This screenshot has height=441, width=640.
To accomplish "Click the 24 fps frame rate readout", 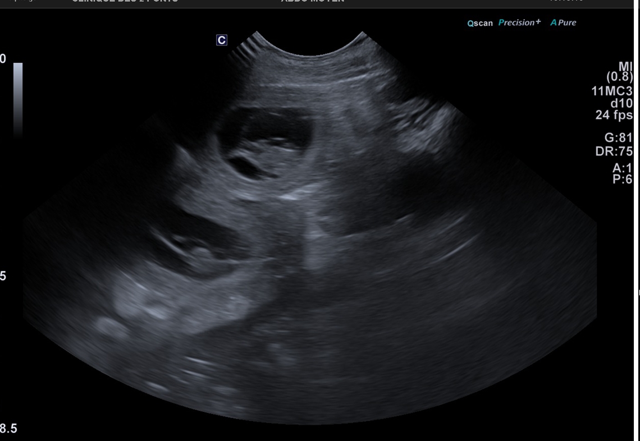I will (x=614, y=115).
